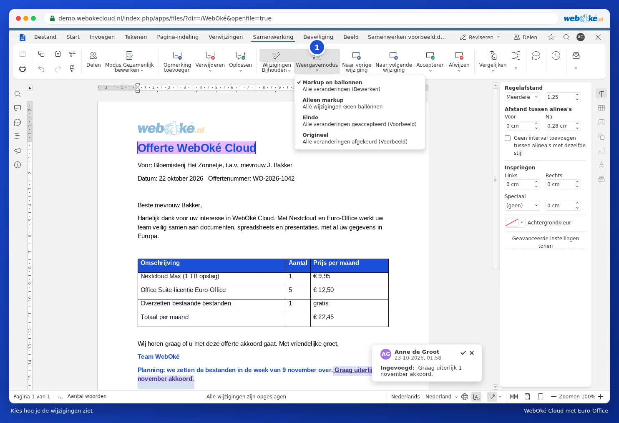This screenshot has height=423, width=619.
Task: Switch to the Beveiliging tab
Action: click(318, 37)
